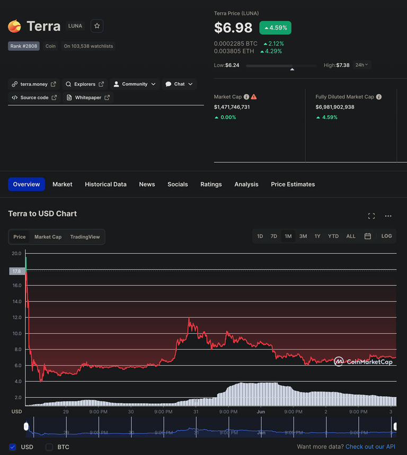Image resolution: width=407 pixels, height=455 pixels.
Task: Switch to the Market tab
Action: point(63,184)
